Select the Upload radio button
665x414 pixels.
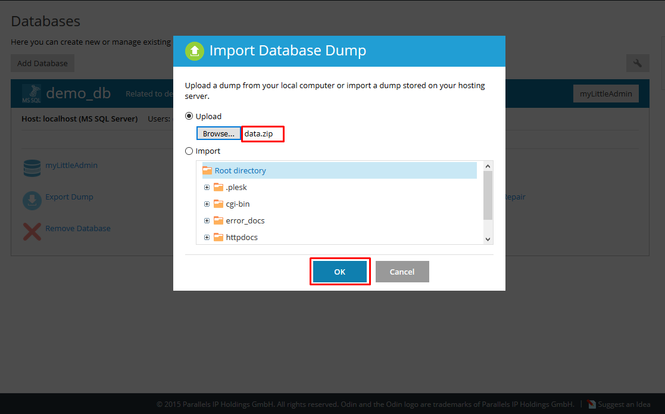pyautogui.click(x=188, y=116)
